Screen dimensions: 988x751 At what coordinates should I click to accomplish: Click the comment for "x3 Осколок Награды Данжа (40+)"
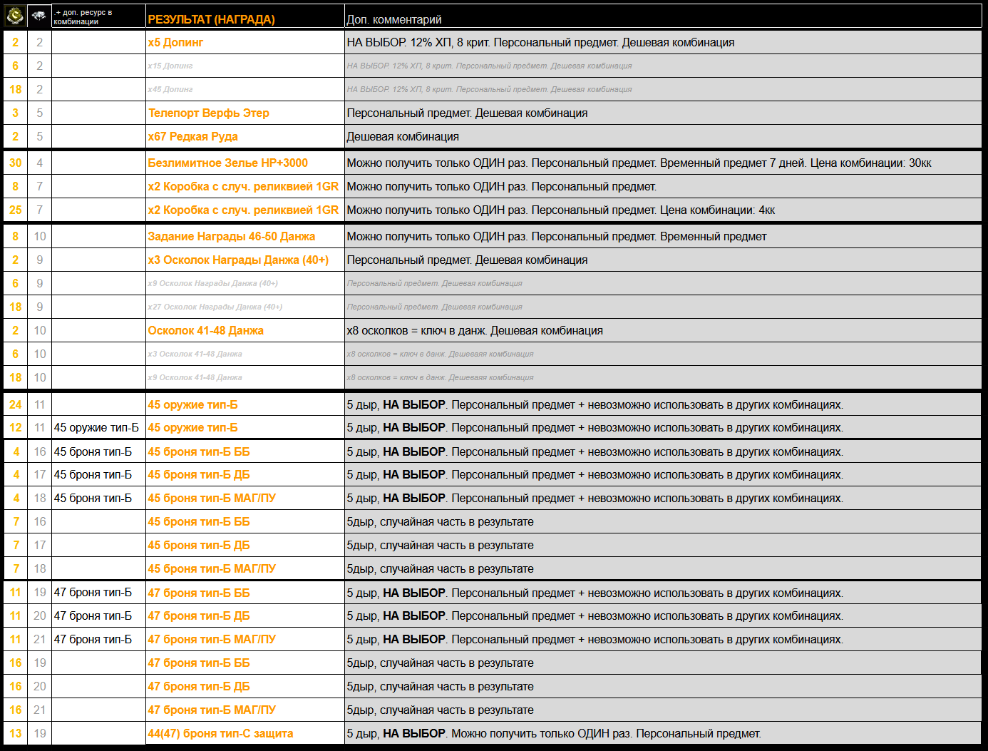point(467,260)
